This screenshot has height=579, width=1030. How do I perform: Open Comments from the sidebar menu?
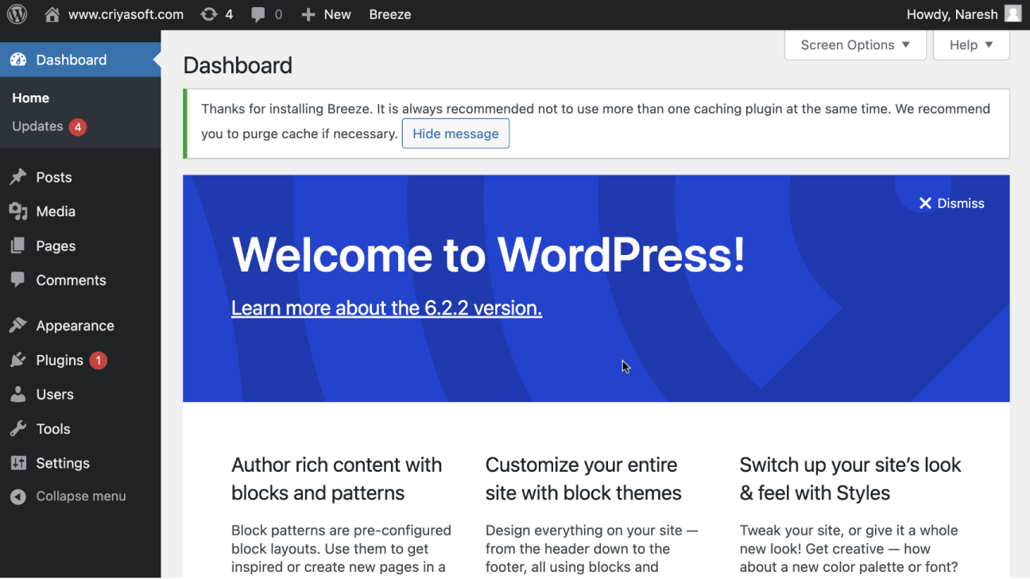[x=80, y=280]
